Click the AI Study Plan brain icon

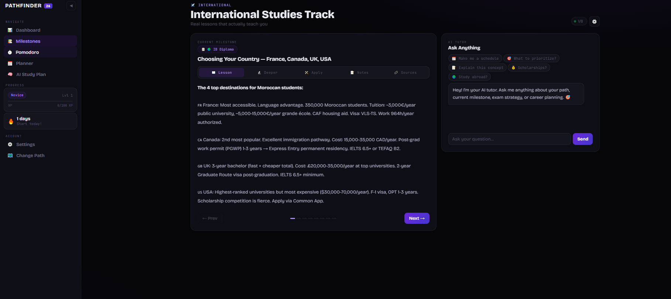10,74
